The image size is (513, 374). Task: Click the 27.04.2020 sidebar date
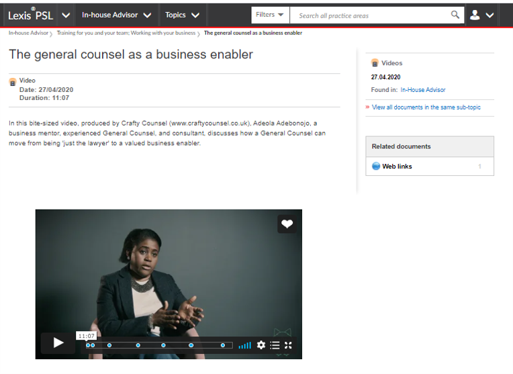pos(385,77)
